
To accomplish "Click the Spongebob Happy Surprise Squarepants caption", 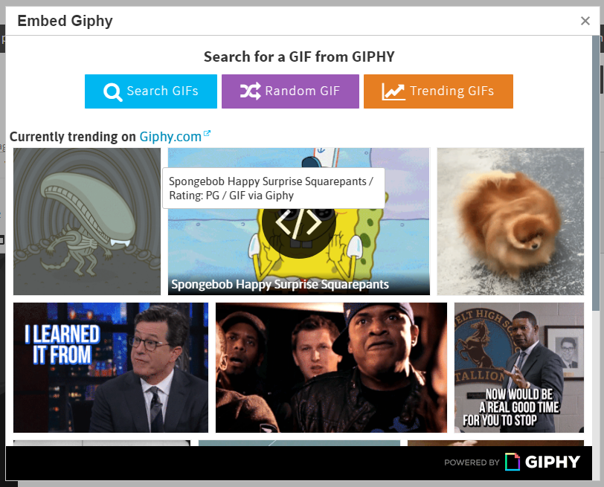I will click(x=280, y=285).
